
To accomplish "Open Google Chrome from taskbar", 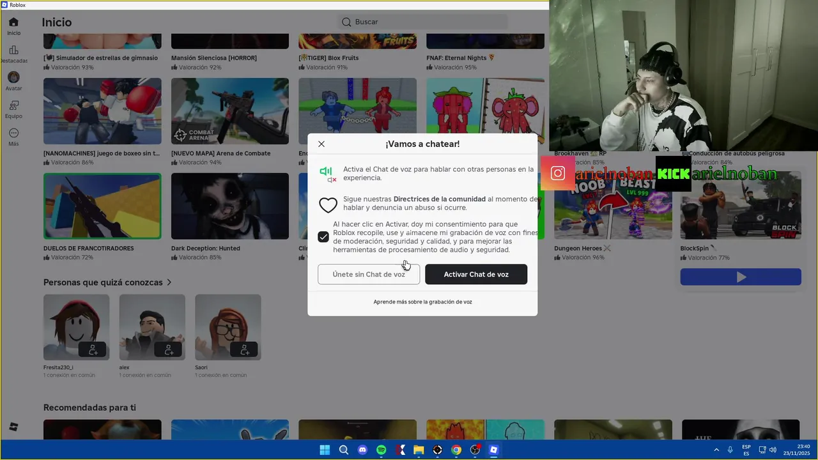I will point(456,450).
